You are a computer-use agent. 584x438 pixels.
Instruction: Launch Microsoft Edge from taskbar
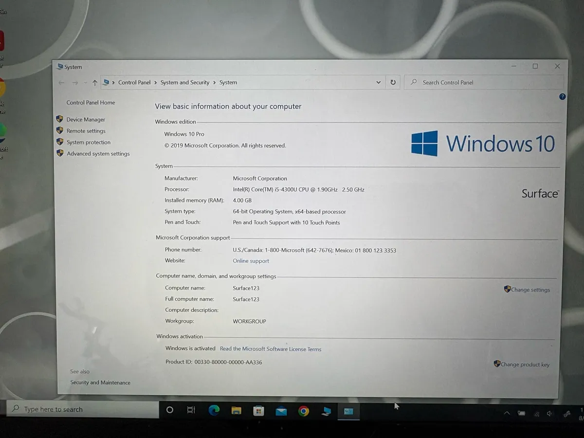coord(214,410)
